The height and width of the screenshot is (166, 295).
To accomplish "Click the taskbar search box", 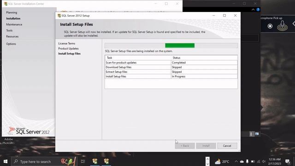I will pyautogui.click(x=44, y=161).
